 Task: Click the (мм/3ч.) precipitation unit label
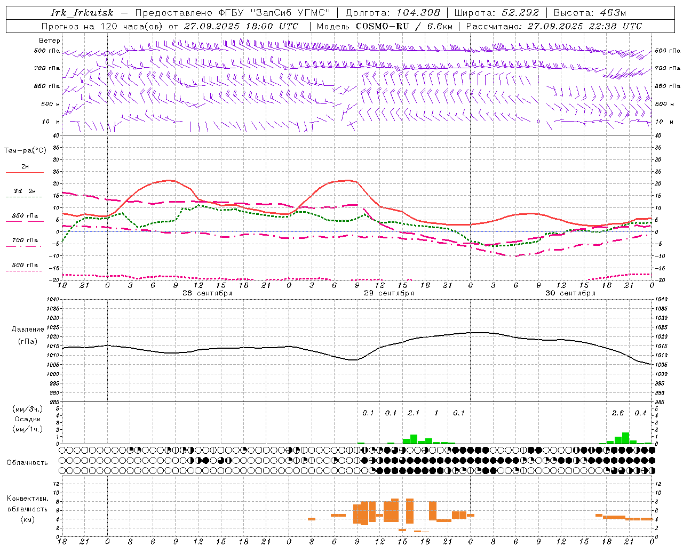tap(28, 409)
